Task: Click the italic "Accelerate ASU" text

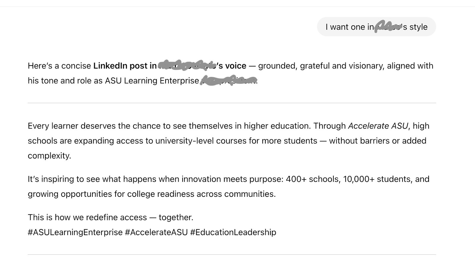Action: click(378, 126)
